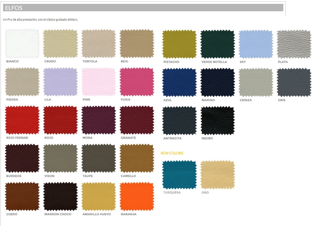Choose the CENIZA swatch
Viewport: 327px width, 226px height.
click(x=256, y=82)
